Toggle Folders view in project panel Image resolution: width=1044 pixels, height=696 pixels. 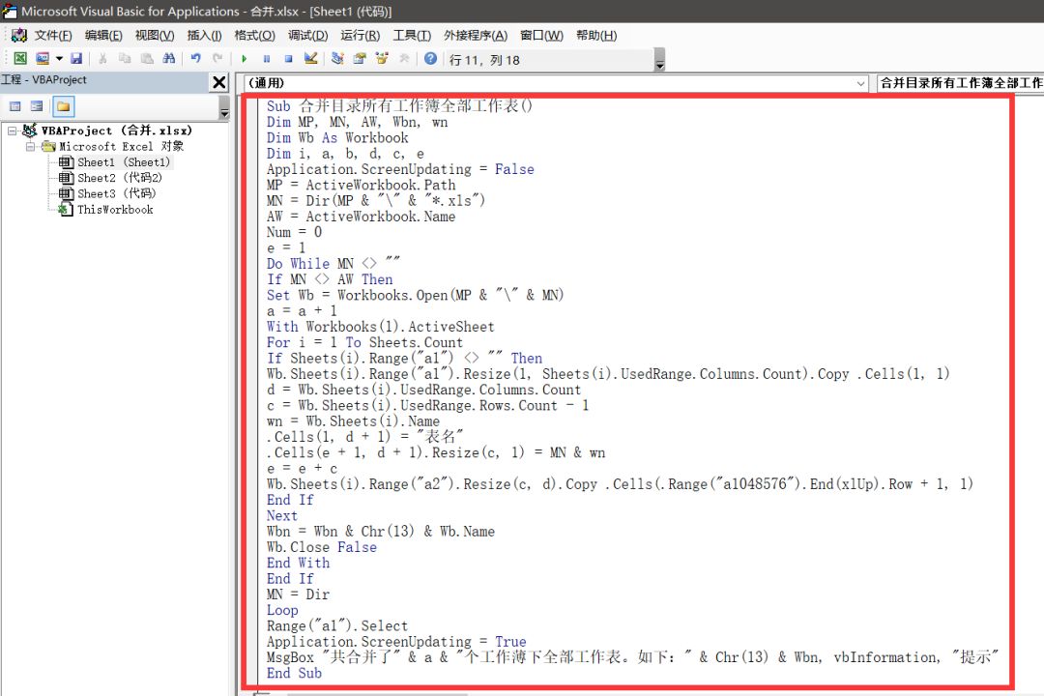tap(63, 106)
